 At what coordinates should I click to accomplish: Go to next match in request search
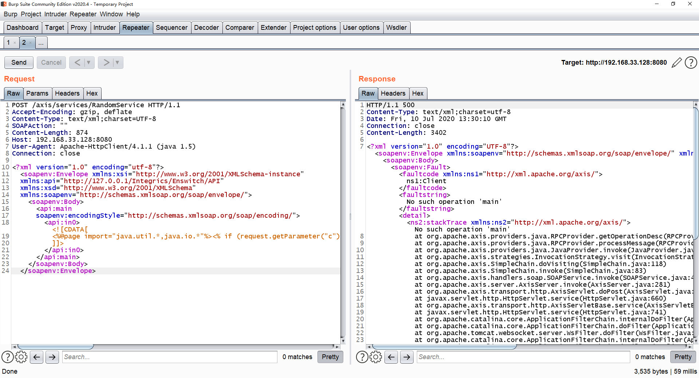pos(52,357)
